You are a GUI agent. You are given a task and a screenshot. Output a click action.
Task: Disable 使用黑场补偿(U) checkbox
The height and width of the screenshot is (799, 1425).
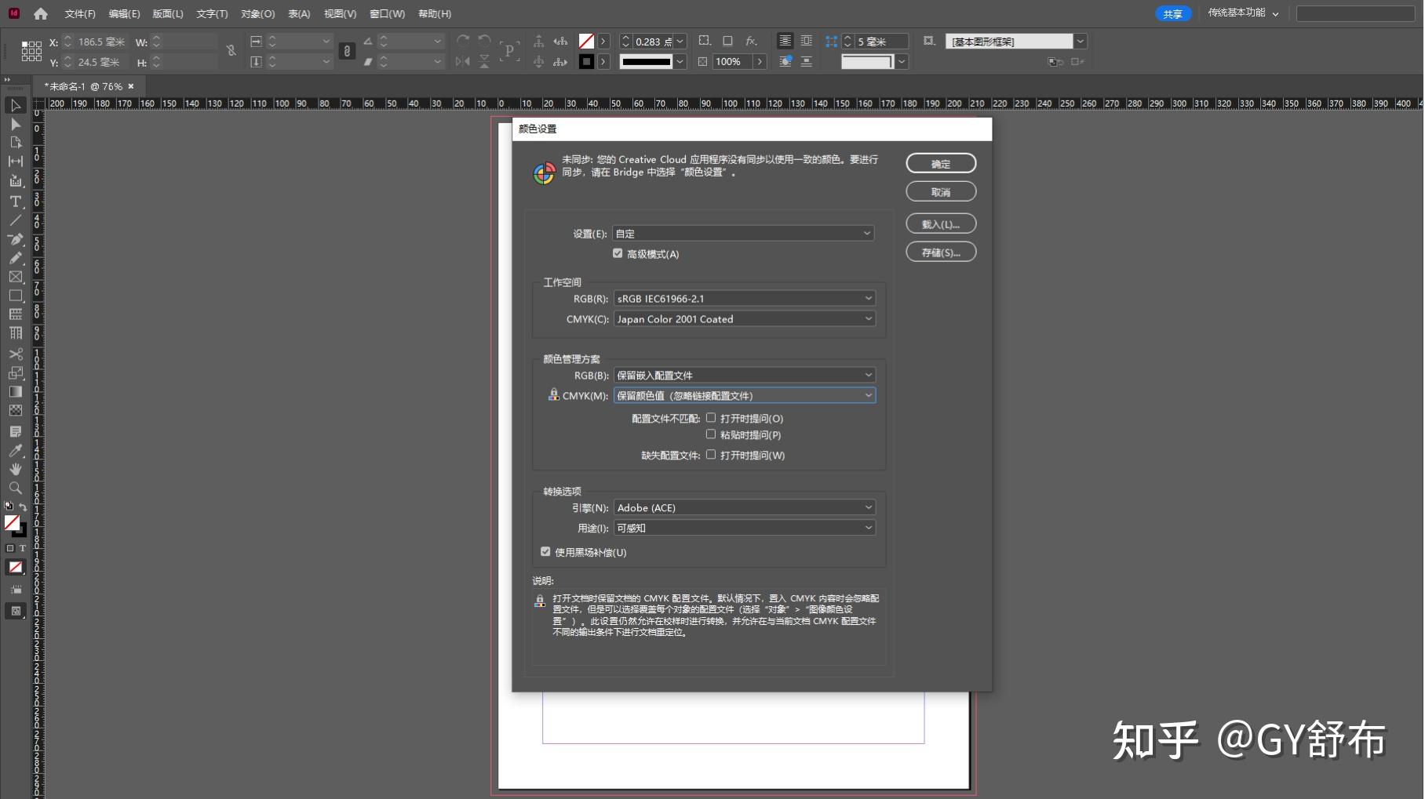(545, 551)
